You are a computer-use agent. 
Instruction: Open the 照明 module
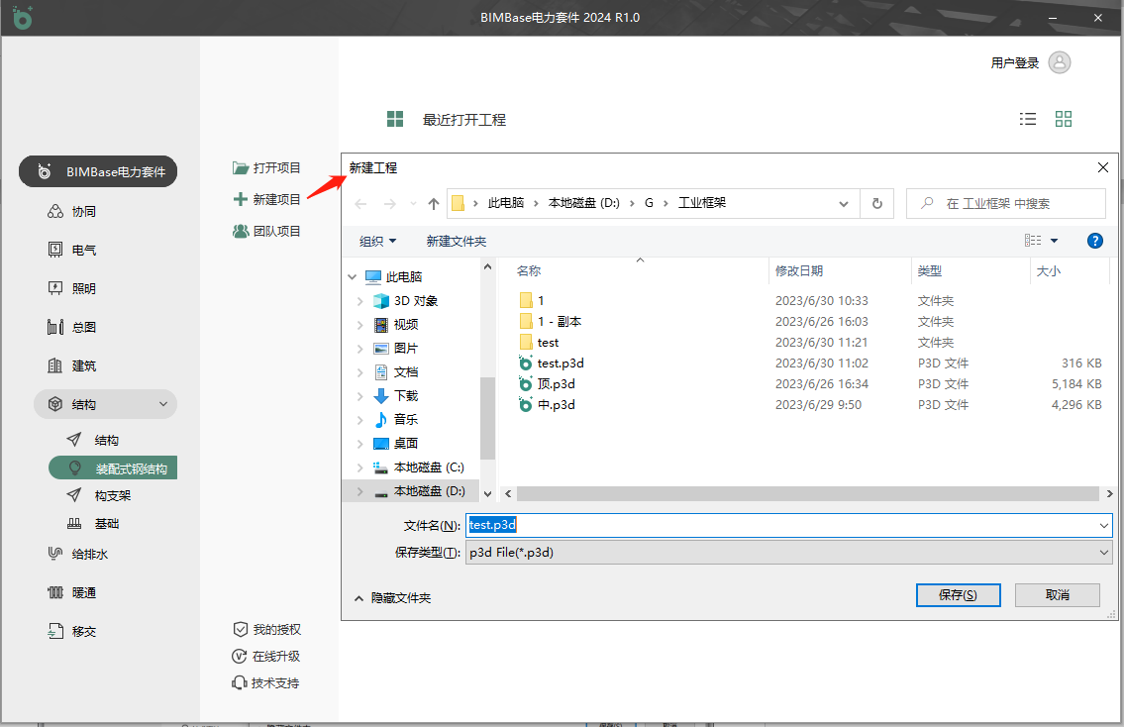[71, 288]
